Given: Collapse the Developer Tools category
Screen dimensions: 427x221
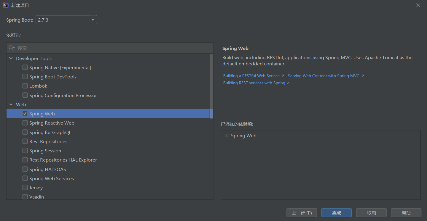Looking at the screenshot, I should pos(11,58).
